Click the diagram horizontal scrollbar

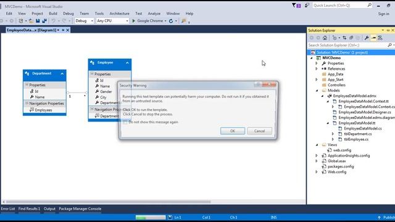click(109, 202)
